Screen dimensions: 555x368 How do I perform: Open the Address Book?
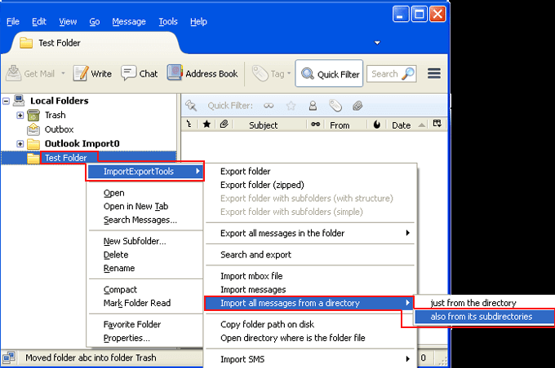202,73
